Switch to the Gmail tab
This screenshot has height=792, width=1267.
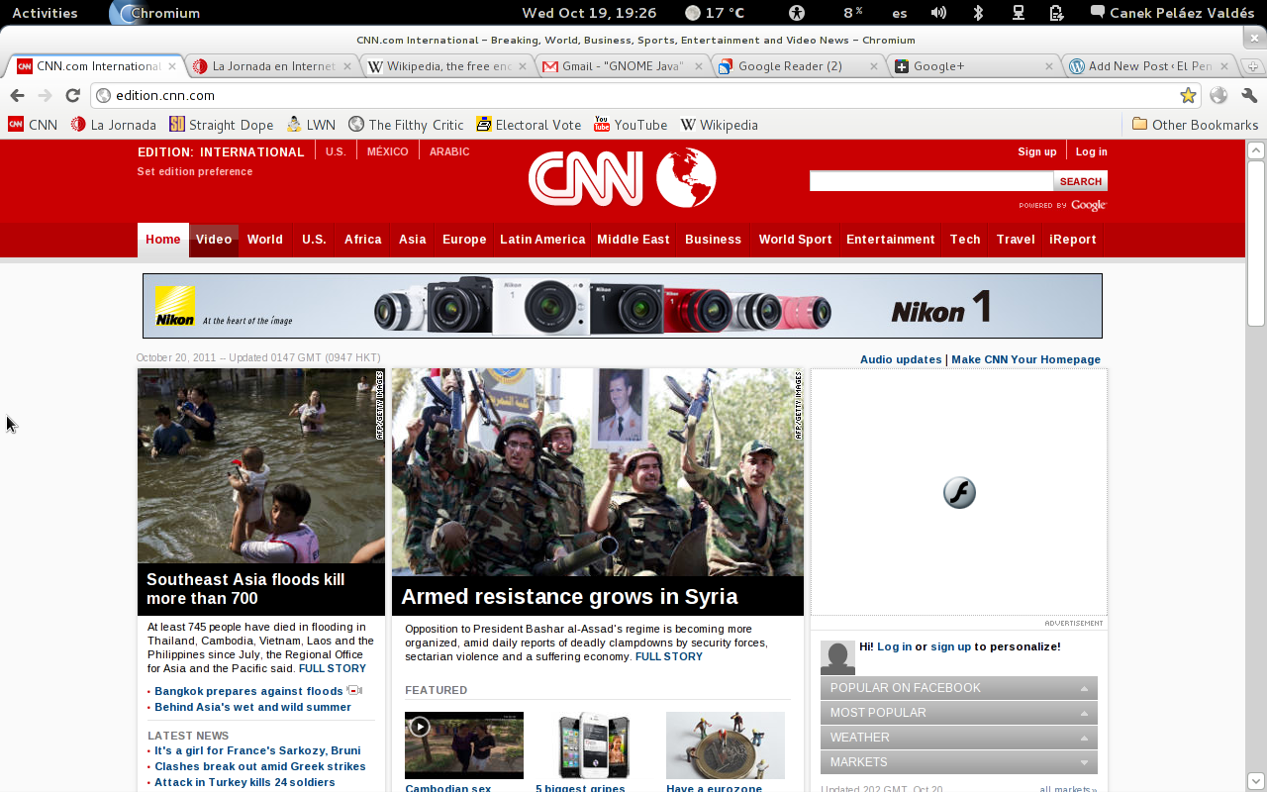coord(624,66)
